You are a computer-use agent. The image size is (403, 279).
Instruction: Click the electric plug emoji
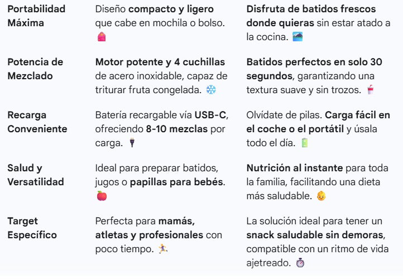[132, 143]
